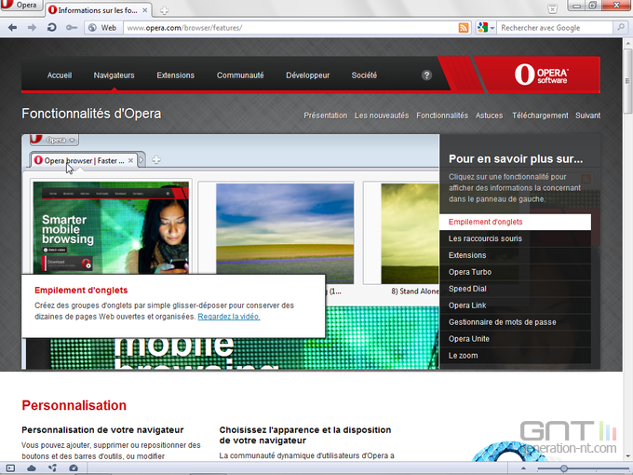Image resolution: width=633 pixels, height=475 pixels.
Task: Select the Opera Link feature
Action: click(x=515, y=305)
